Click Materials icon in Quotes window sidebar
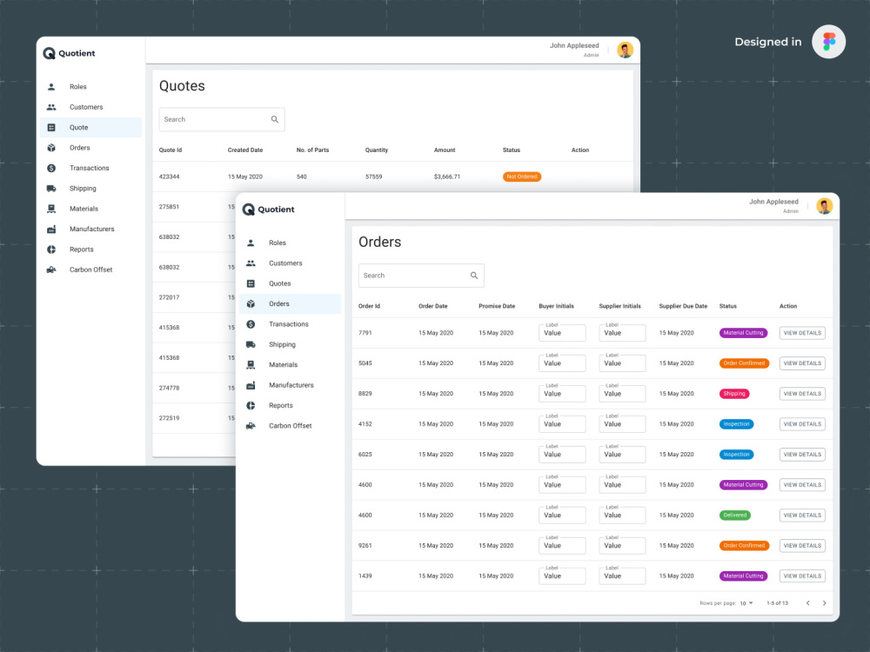Image resolution: width=870 pixels, height=652 pixels. click(x=51, y=209)
